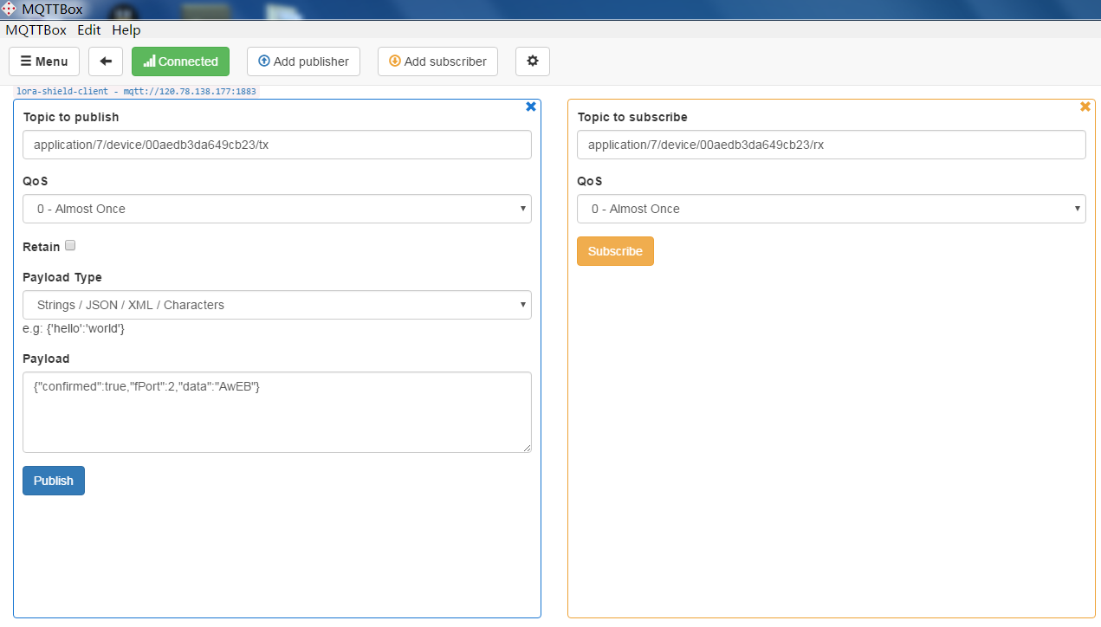1101x627 pixels.
Task: Expand the publisher QoS dropdown
Action: 277,209
